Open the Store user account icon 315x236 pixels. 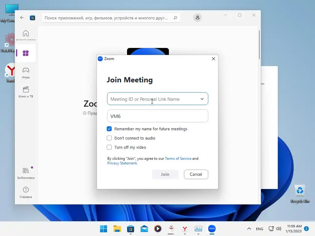click(x=197, y=18)
